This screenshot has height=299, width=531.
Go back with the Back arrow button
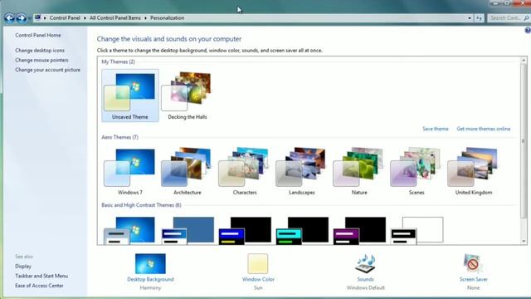coord(9,18)
